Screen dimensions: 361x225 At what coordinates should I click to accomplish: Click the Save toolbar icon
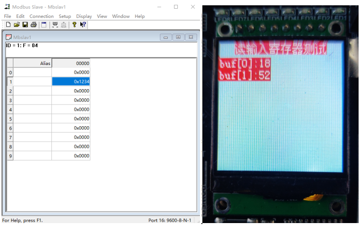pos(25,25)
